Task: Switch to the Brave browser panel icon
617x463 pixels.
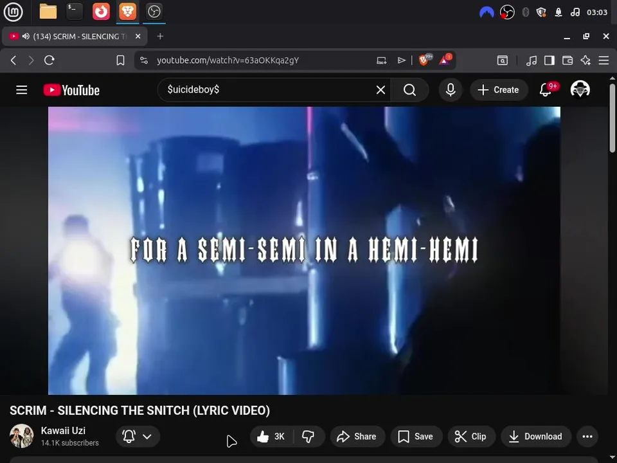Action: [127, 12]
